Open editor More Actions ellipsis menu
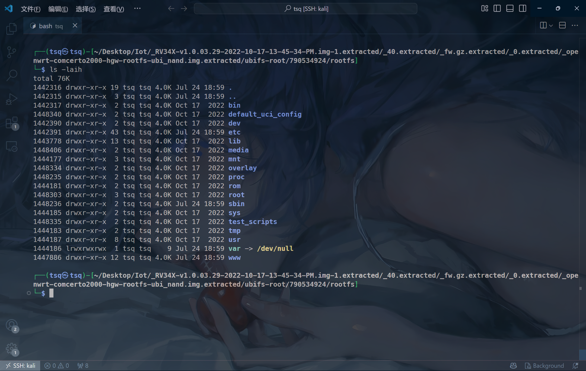The height and width of the screenshot is (371, 586). [575, 25]
